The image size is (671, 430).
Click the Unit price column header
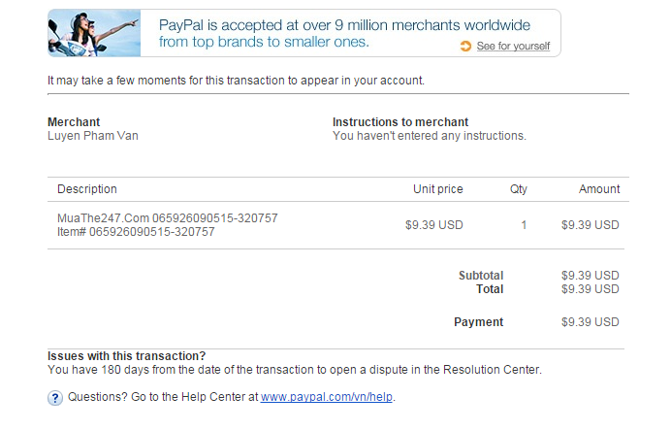click(438, 189)
